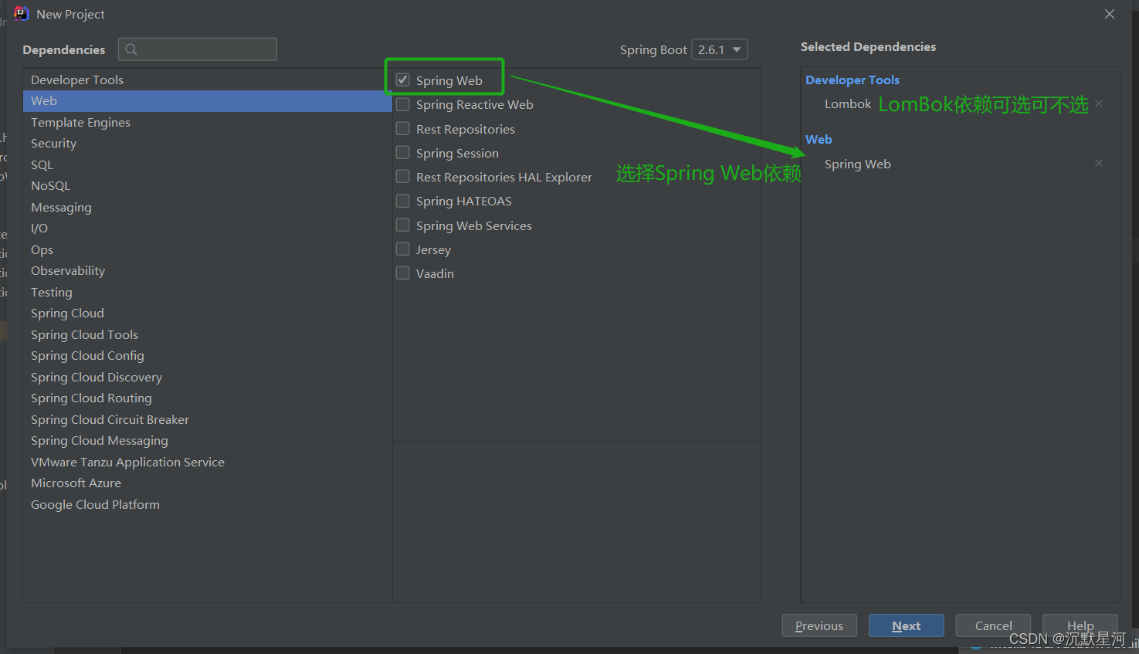Cancel the New Project wizard

pyautogui.click(x=993, y=625)
